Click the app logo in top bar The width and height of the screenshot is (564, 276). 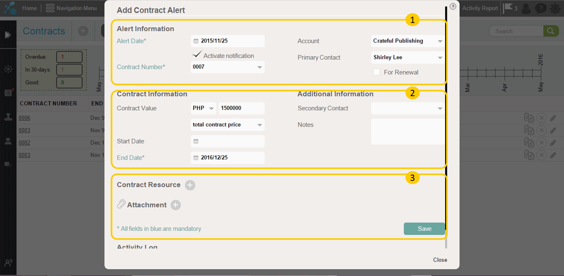(11, 8)
